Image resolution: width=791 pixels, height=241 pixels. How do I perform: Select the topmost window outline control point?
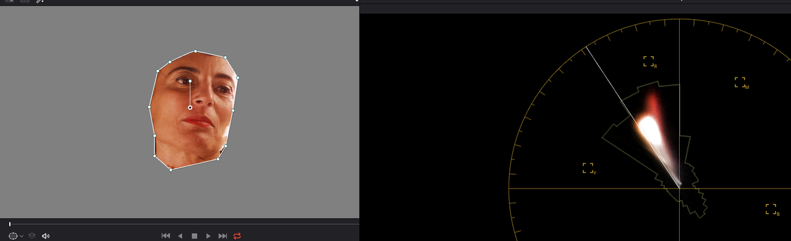pyautogui.click(x=195, y=51)
